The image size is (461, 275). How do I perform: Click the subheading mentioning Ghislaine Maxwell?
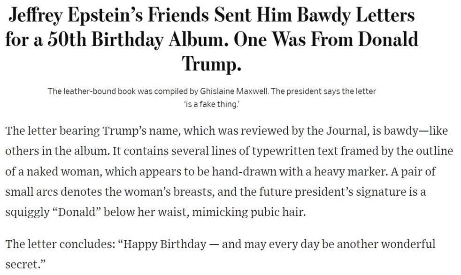212,98
